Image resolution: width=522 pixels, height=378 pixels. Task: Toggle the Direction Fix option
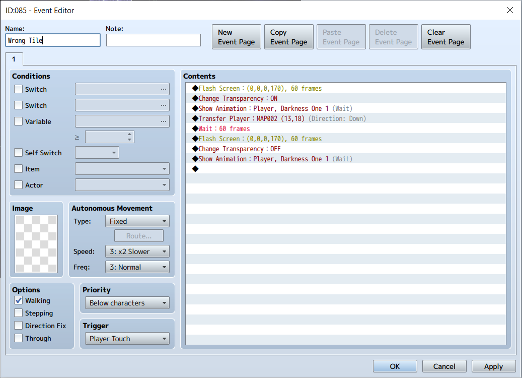[x=18, y=326]
